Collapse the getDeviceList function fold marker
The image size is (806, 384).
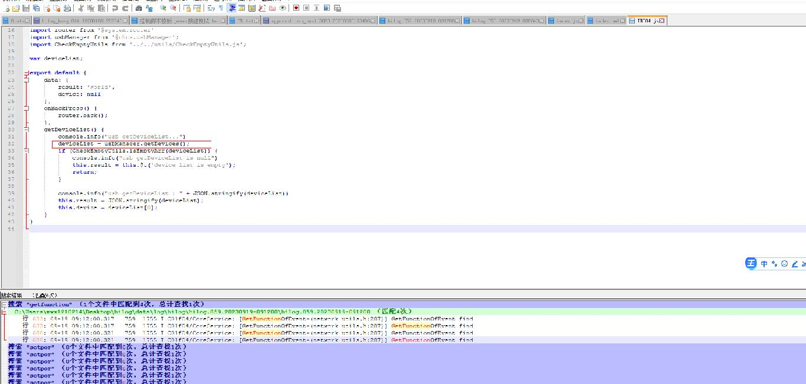[x=27, y=130]
